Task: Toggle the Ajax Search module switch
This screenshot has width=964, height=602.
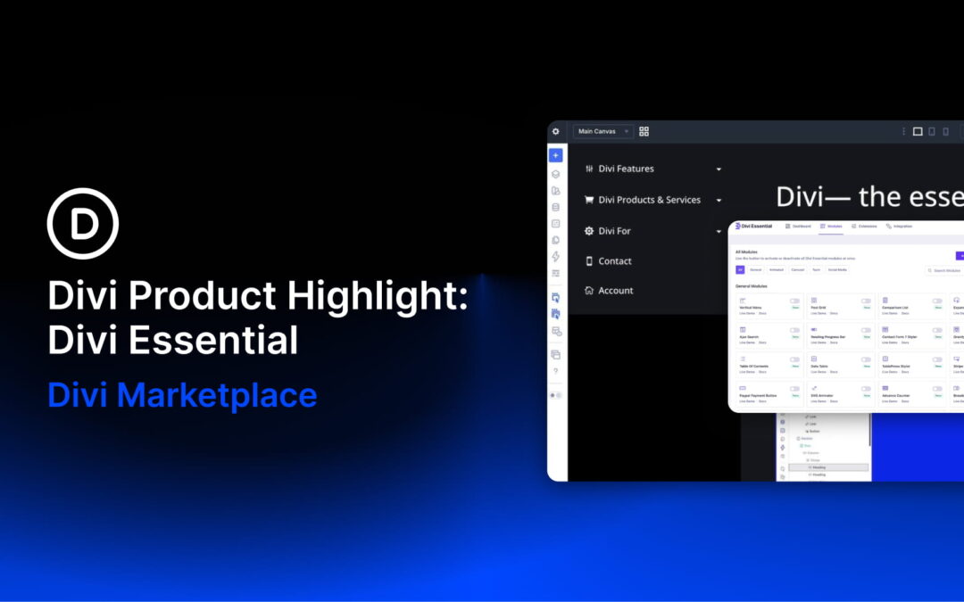Action: coord(795,331)
